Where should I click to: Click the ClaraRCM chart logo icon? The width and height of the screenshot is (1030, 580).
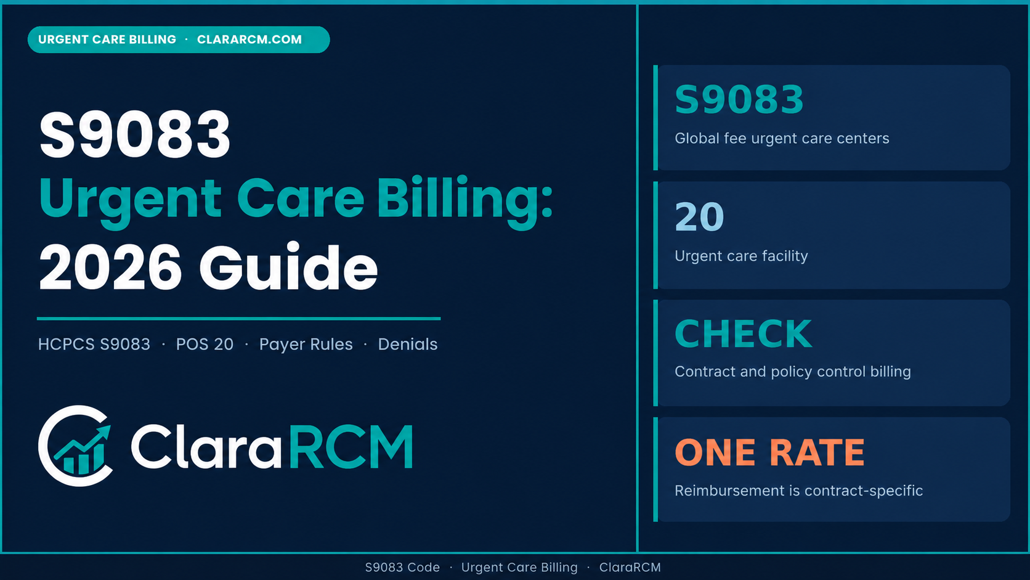click(x=76, y=446)
